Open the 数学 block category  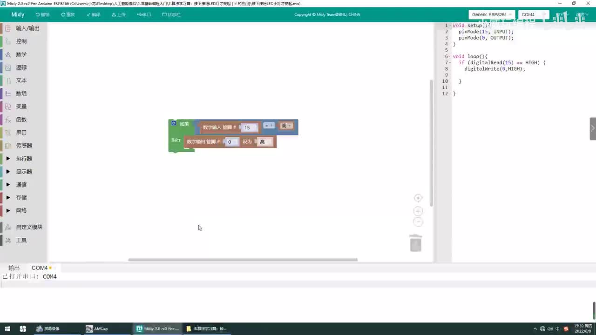pos(23,54)
